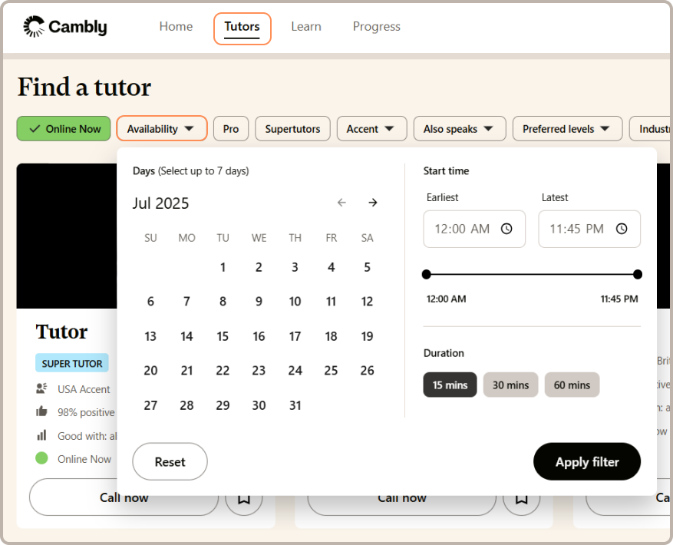Click the left handle of time slider
Viewport: 673px width, 545px height.
point(427,274)
